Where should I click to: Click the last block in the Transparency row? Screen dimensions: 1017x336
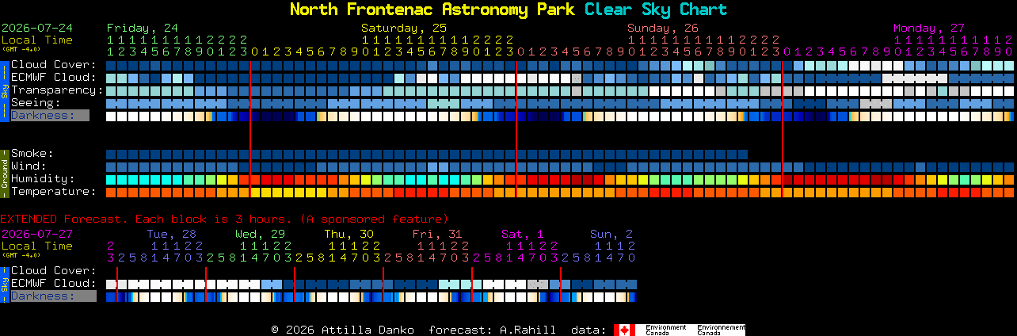(x=1009, y=90)
